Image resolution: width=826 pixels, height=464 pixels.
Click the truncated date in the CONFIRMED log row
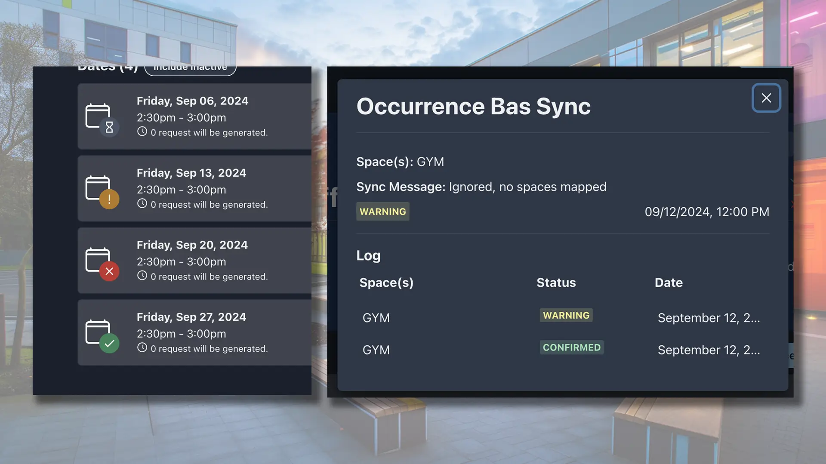tap(709, 350)
